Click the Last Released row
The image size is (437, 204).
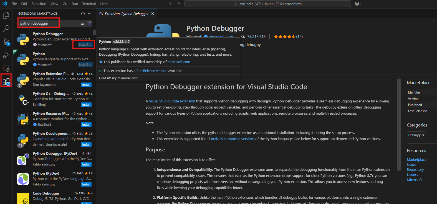422,111
